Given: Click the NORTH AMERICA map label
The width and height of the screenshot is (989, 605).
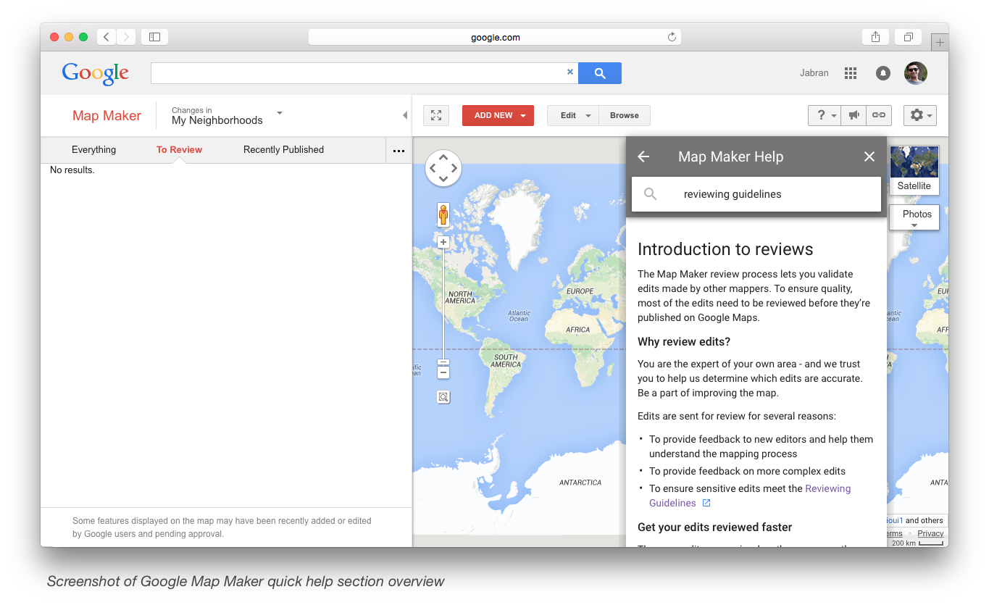Looking at the screenshot, I should point(460,297).
